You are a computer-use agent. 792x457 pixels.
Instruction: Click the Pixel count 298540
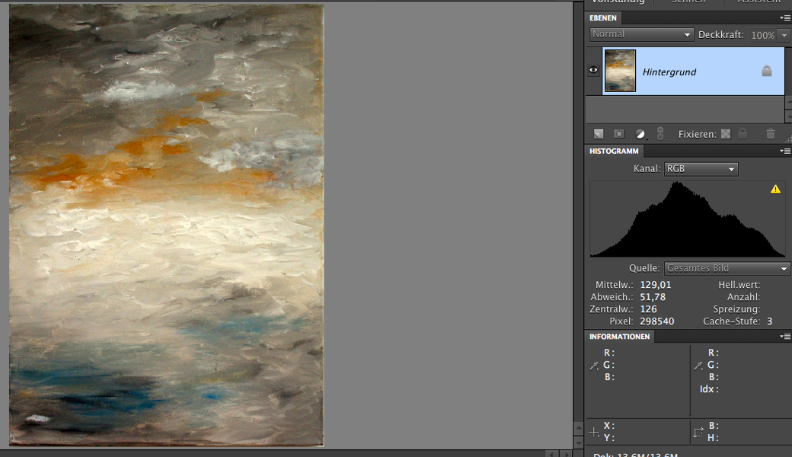(x=657, y=321)
